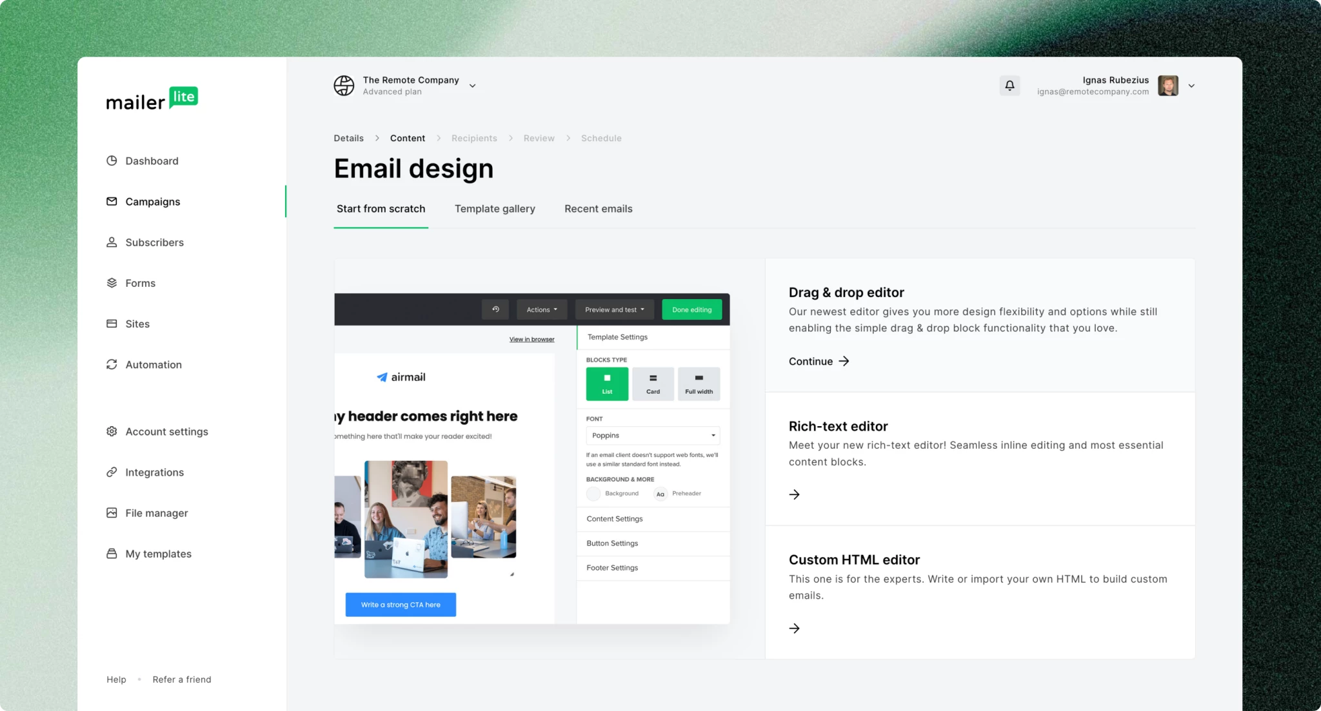Click the Subscribers sidebar icon
The width and height of the screenshot is (1321, 711).
[x=110, y=242]
